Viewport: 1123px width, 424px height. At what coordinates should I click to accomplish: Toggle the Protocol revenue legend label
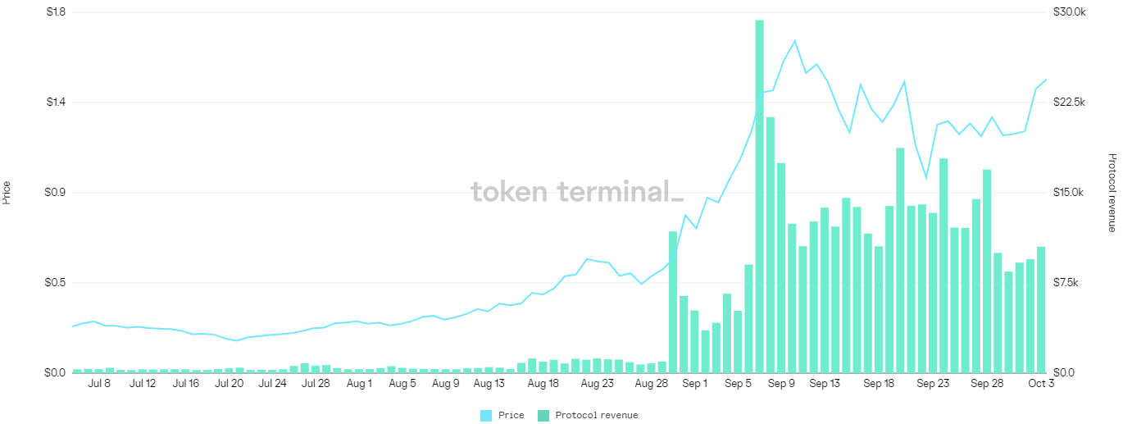tap(596, 415)
